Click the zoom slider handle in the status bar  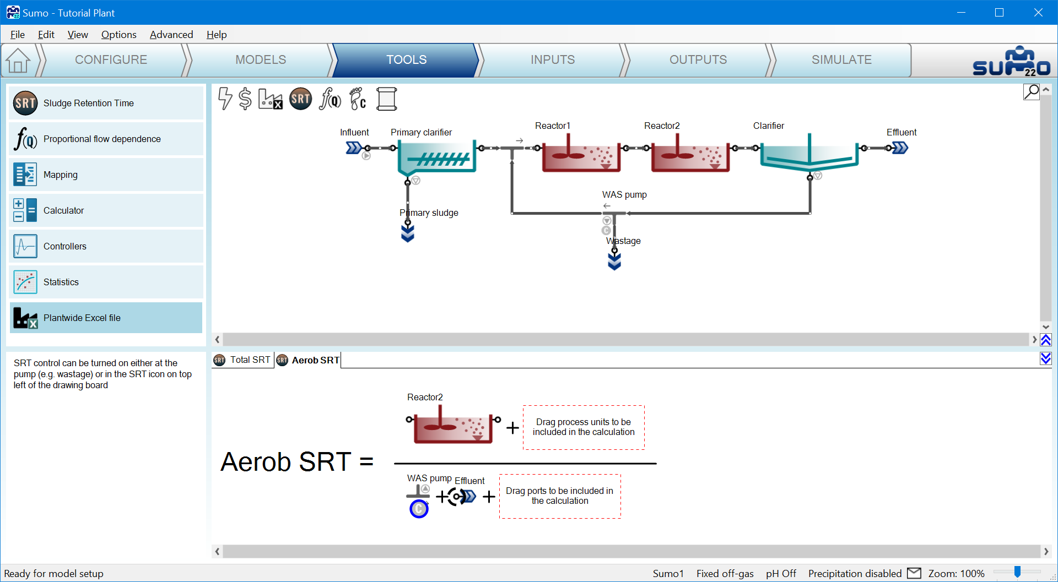coord(1017,573)
